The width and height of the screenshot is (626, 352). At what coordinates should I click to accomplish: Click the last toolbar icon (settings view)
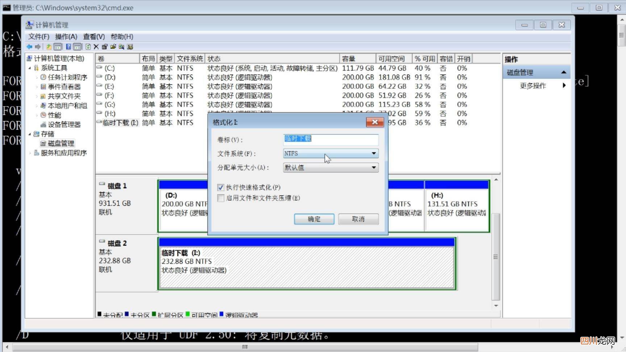(x=130, y=47)
